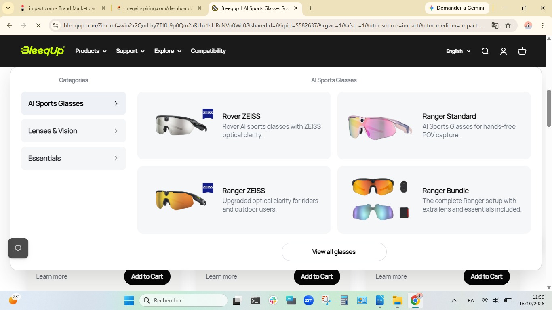The image size is (552, 310).
Task: Open the Ranger Bundle product card
Action: (x=434, y=200)
